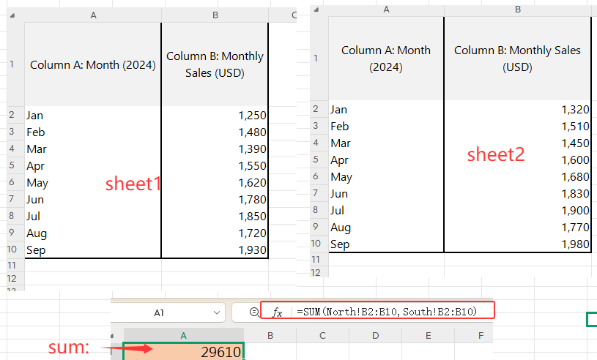Click sheet2 header cell Month (2024)
Screen dimensions: 597x360
pos(385,59)
